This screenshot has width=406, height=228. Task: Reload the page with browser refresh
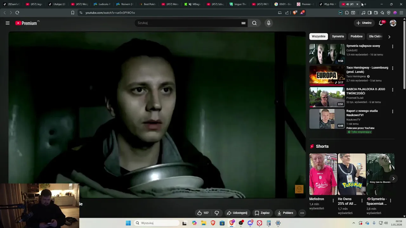pyautogui.click(x=17, y=13)
